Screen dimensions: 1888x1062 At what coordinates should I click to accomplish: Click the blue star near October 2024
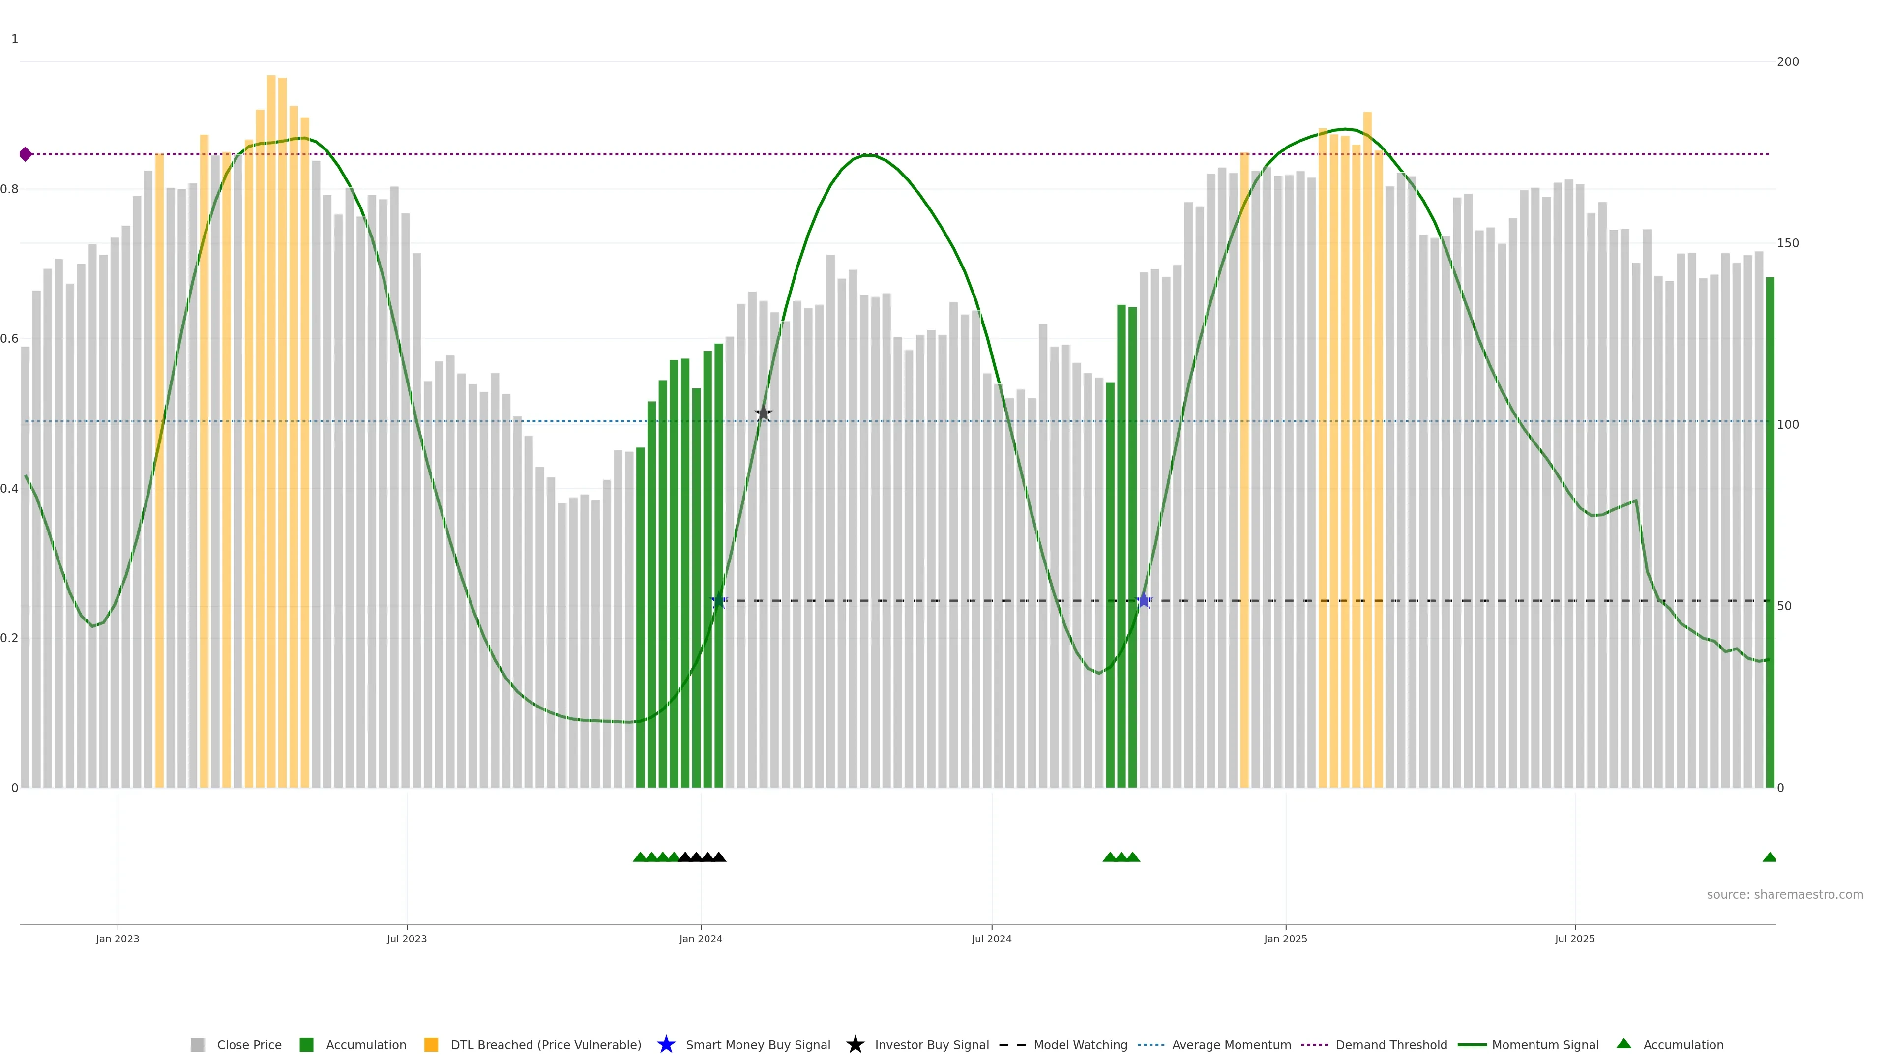pos(1143,601)
